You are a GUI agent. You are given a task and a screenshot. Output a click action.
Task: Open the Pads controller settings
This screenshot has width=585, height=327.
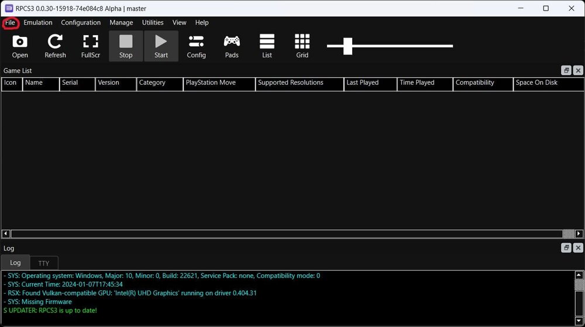pyautogui.click(x=232, y=46)
